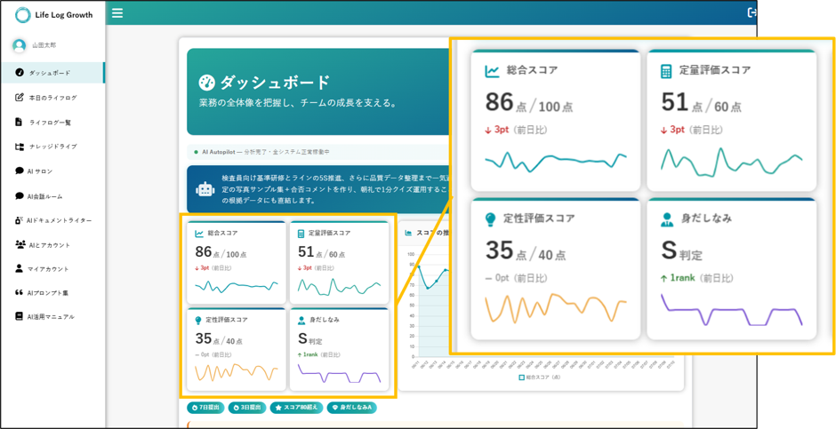Click the 身だしなみA badge
Viewport: 836px width, 429px height.
pos(352,408)
